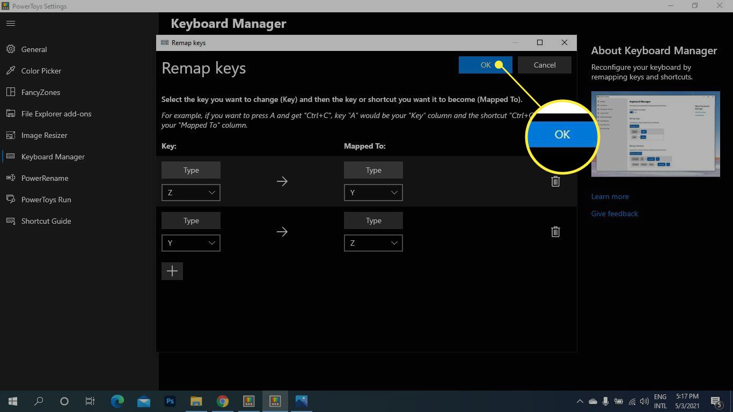Add a new key remapping row

172,271
